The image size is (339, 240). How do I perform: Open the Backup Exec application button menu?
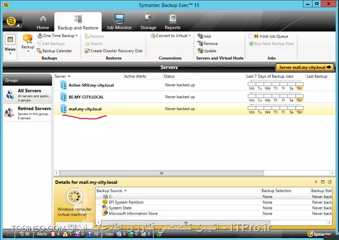pyautogui.click(x=12, y=22)
